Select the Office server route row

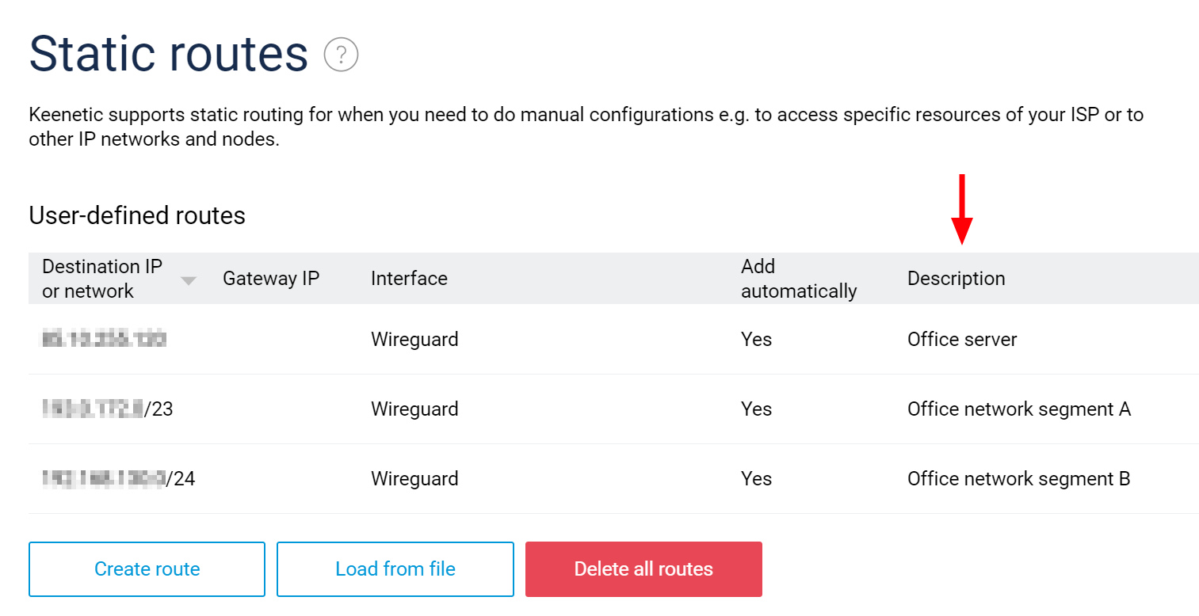point(555,339)
